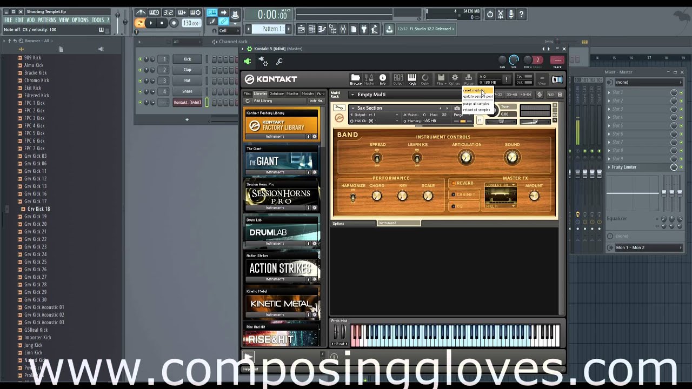Toggle song/pattern mode button
The image size is (692, 389).
pos(140,23)
